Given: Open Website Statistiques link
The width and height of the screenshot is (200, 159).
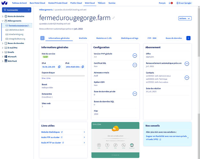Looking at the screenshot, I should click(x=50, y=132).
